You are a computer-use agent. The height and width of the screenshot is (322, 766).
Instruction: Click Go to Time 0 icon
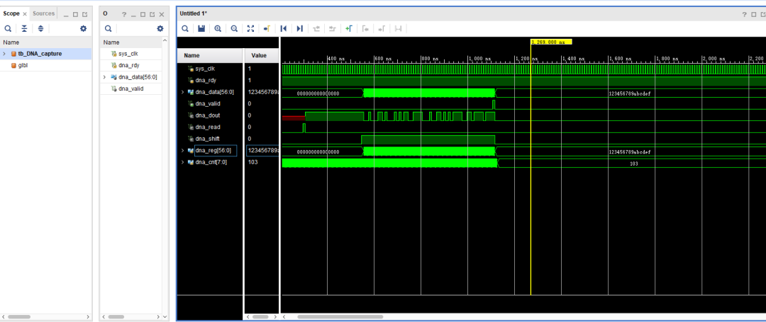284,28
